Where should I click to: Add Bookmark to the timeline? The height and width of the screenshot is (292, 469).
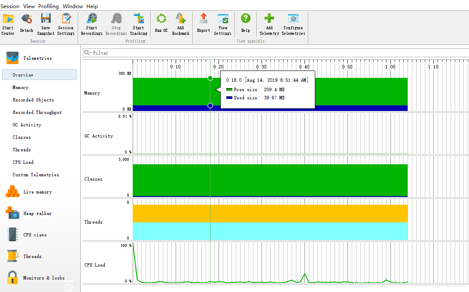coord(181,25)
